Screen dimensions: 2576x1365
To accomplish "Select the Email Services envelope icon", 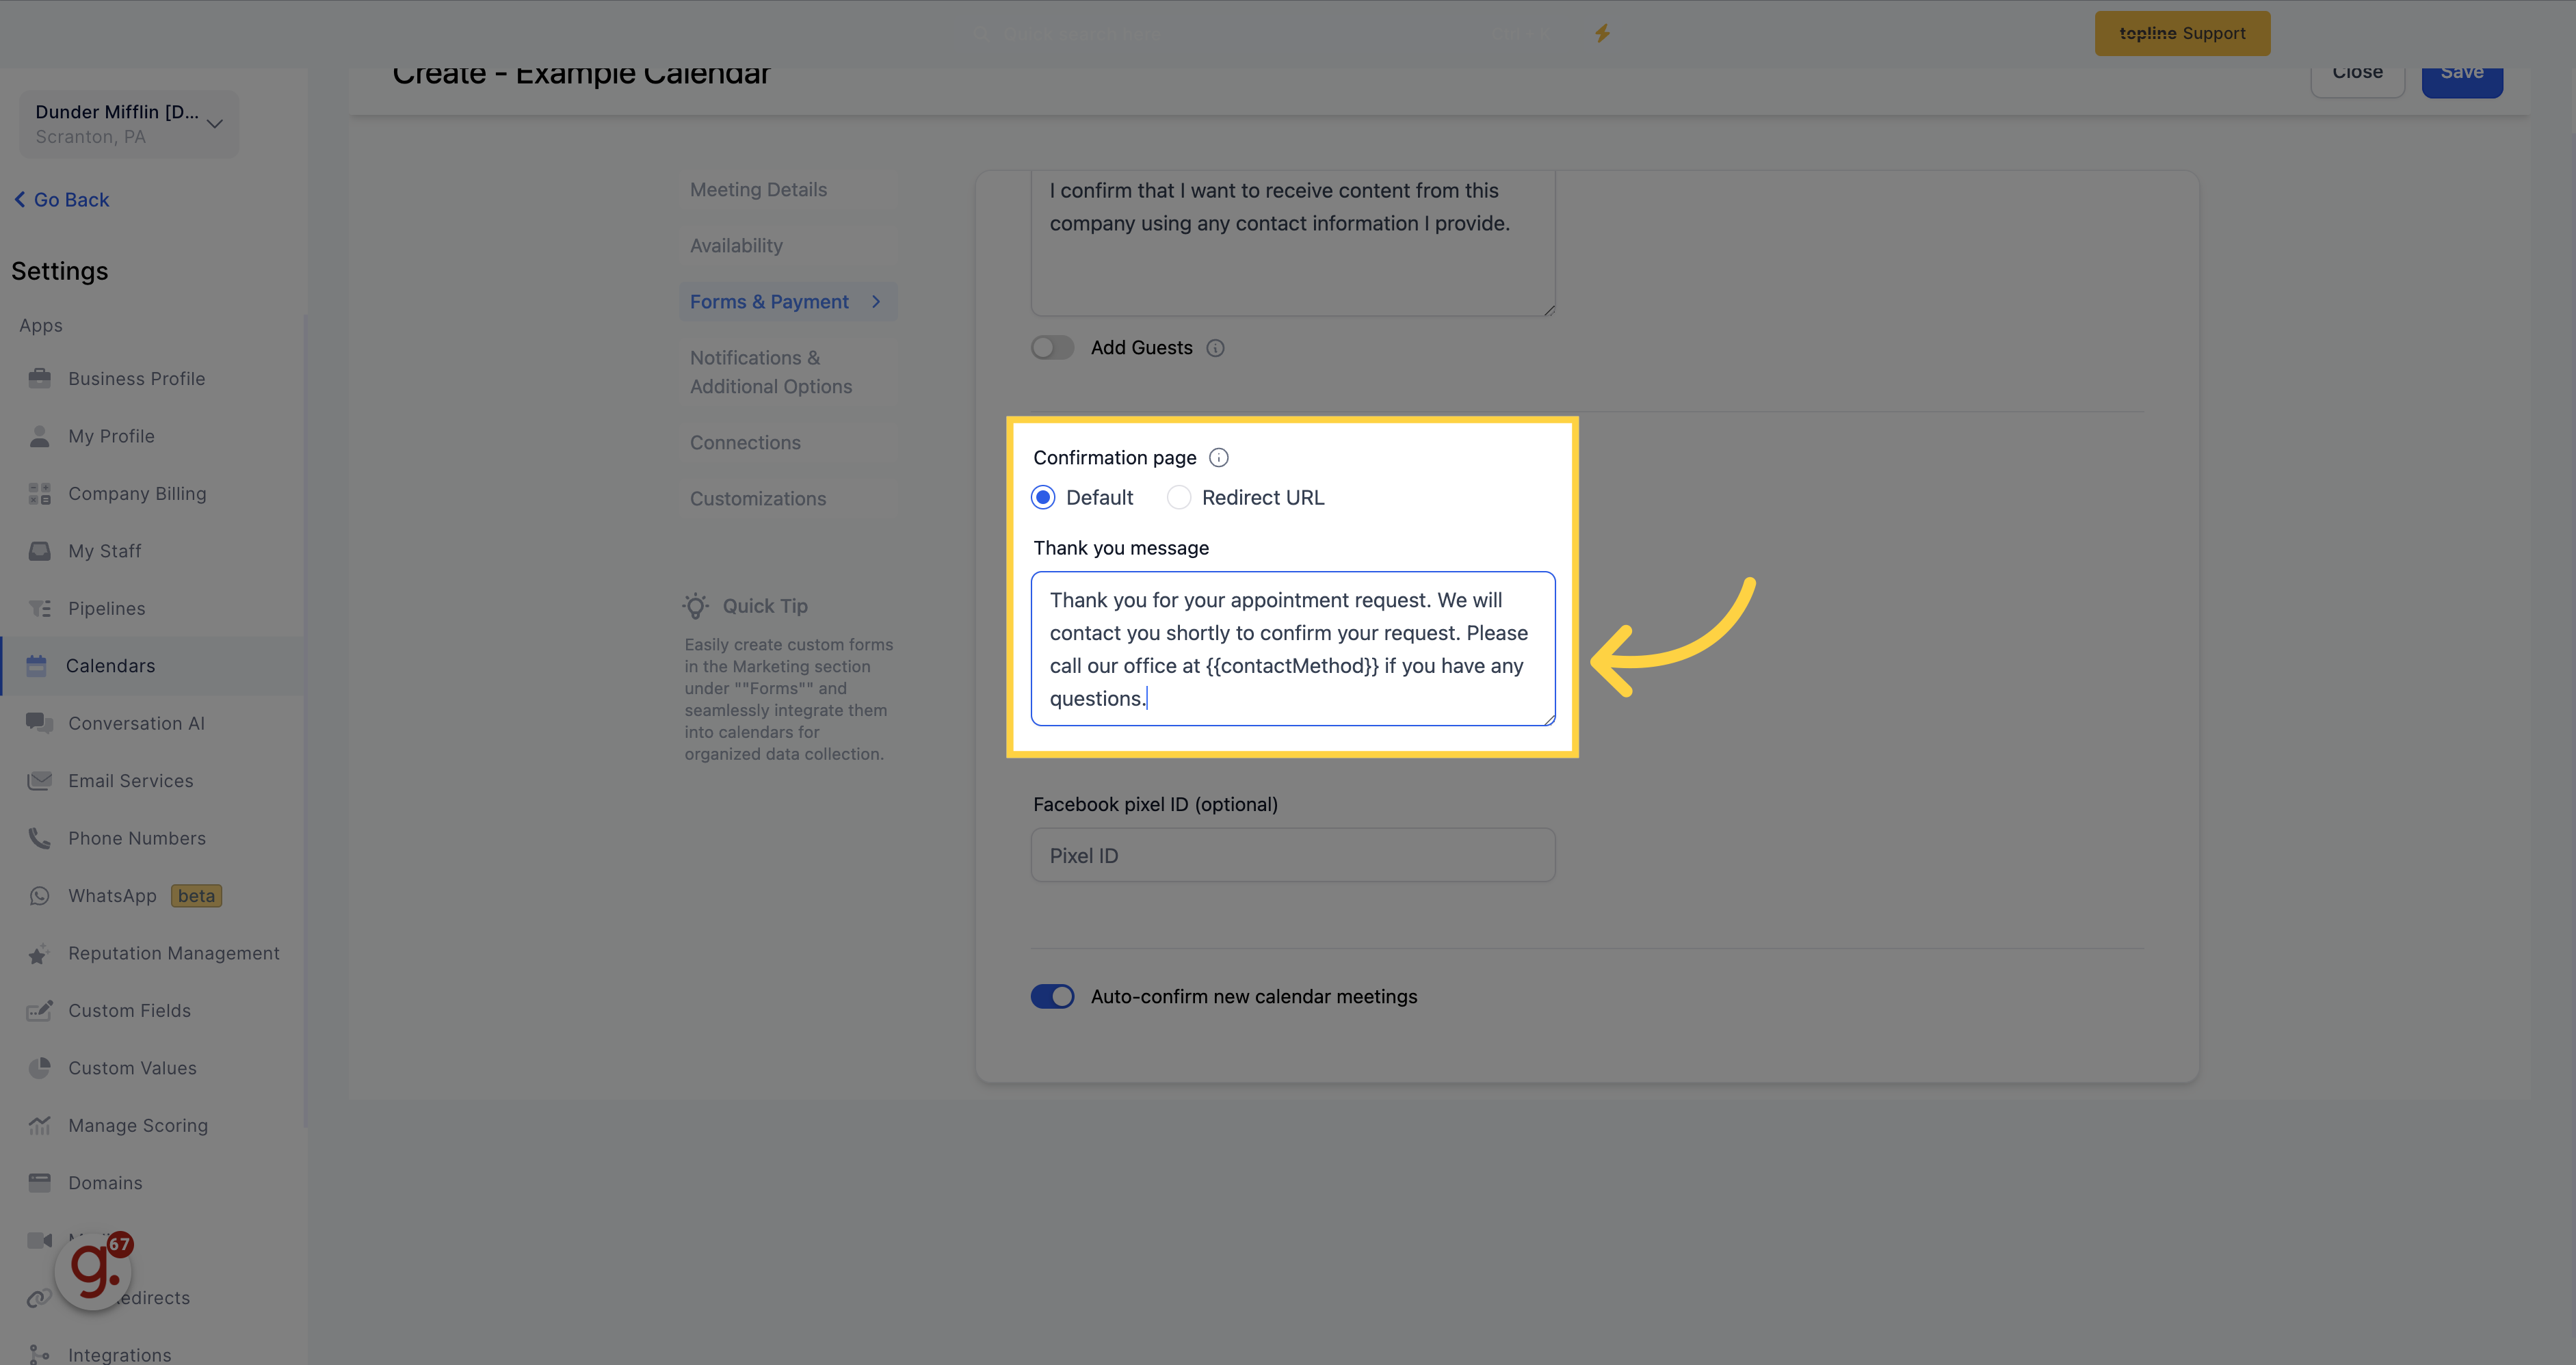I will [x=39, y=781].
